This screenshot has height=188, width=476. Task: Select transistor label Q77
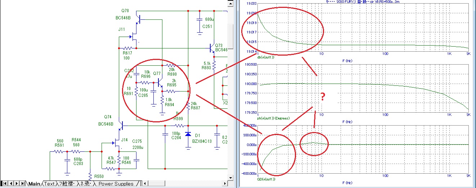point(157,73)
